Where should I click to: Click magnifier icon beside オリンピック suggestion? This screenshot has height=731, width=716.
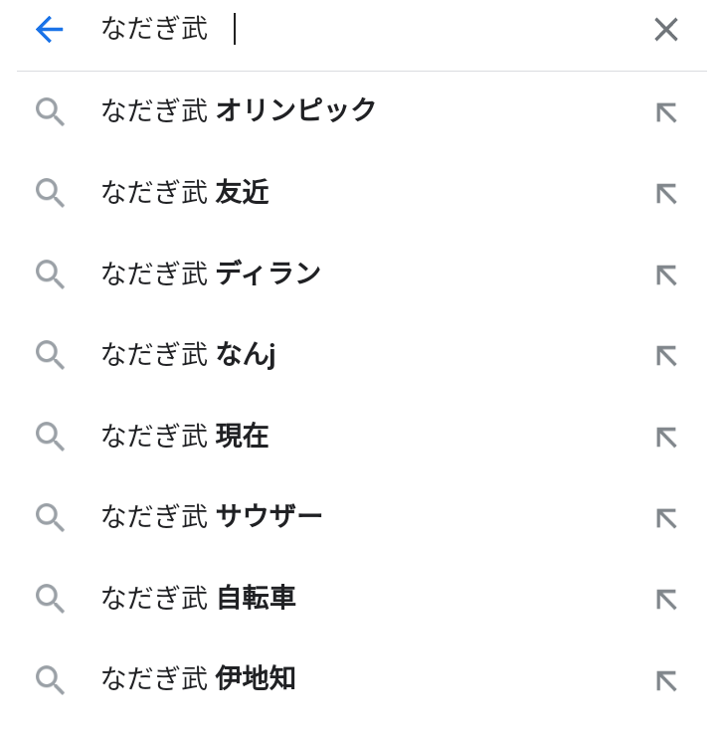point(50,112)
